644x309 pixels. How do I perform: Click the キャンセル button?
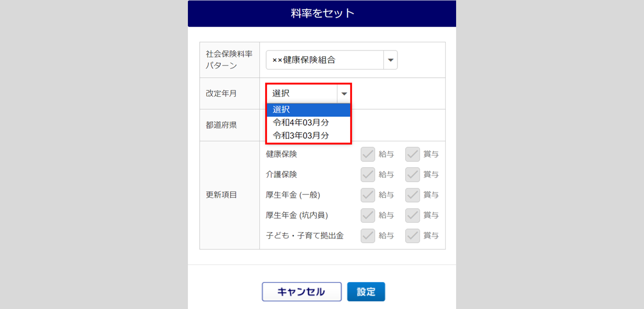pos(302,292)
